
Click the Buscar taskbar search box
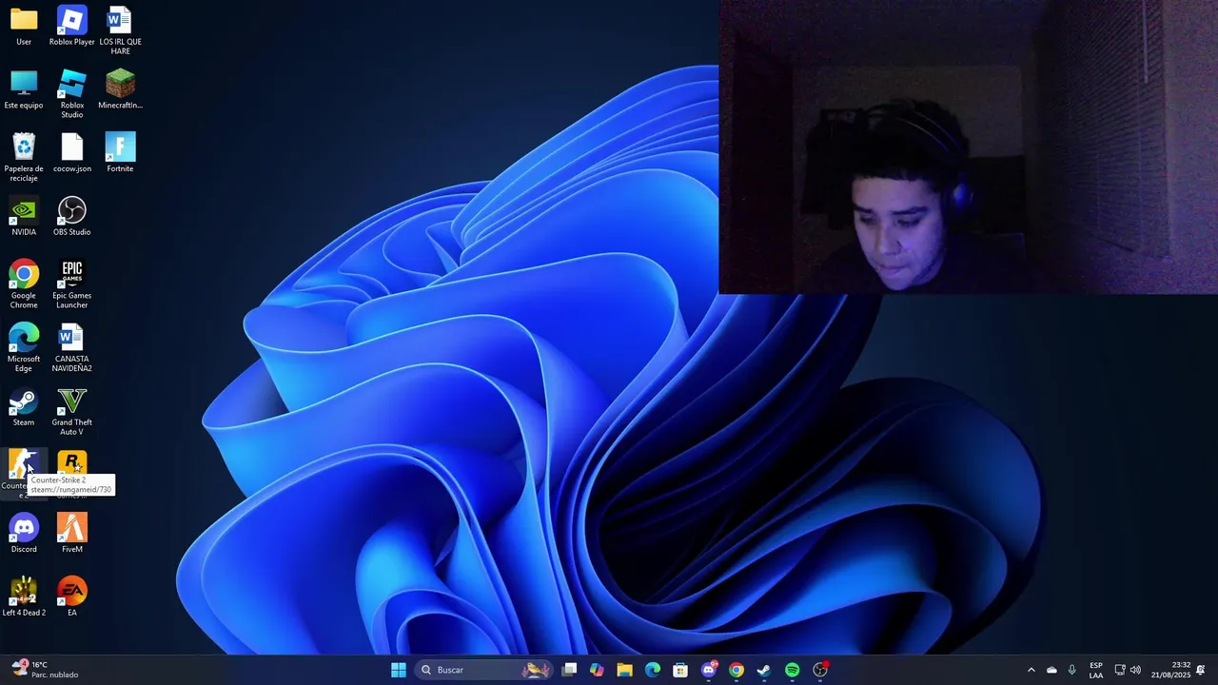(484, 670)
